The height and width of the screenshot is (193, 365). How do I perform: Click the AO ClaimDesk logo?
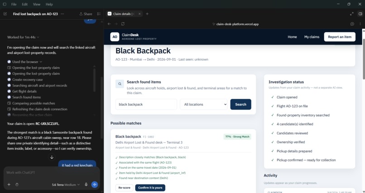pyautogui.click(x=115, y=37)
